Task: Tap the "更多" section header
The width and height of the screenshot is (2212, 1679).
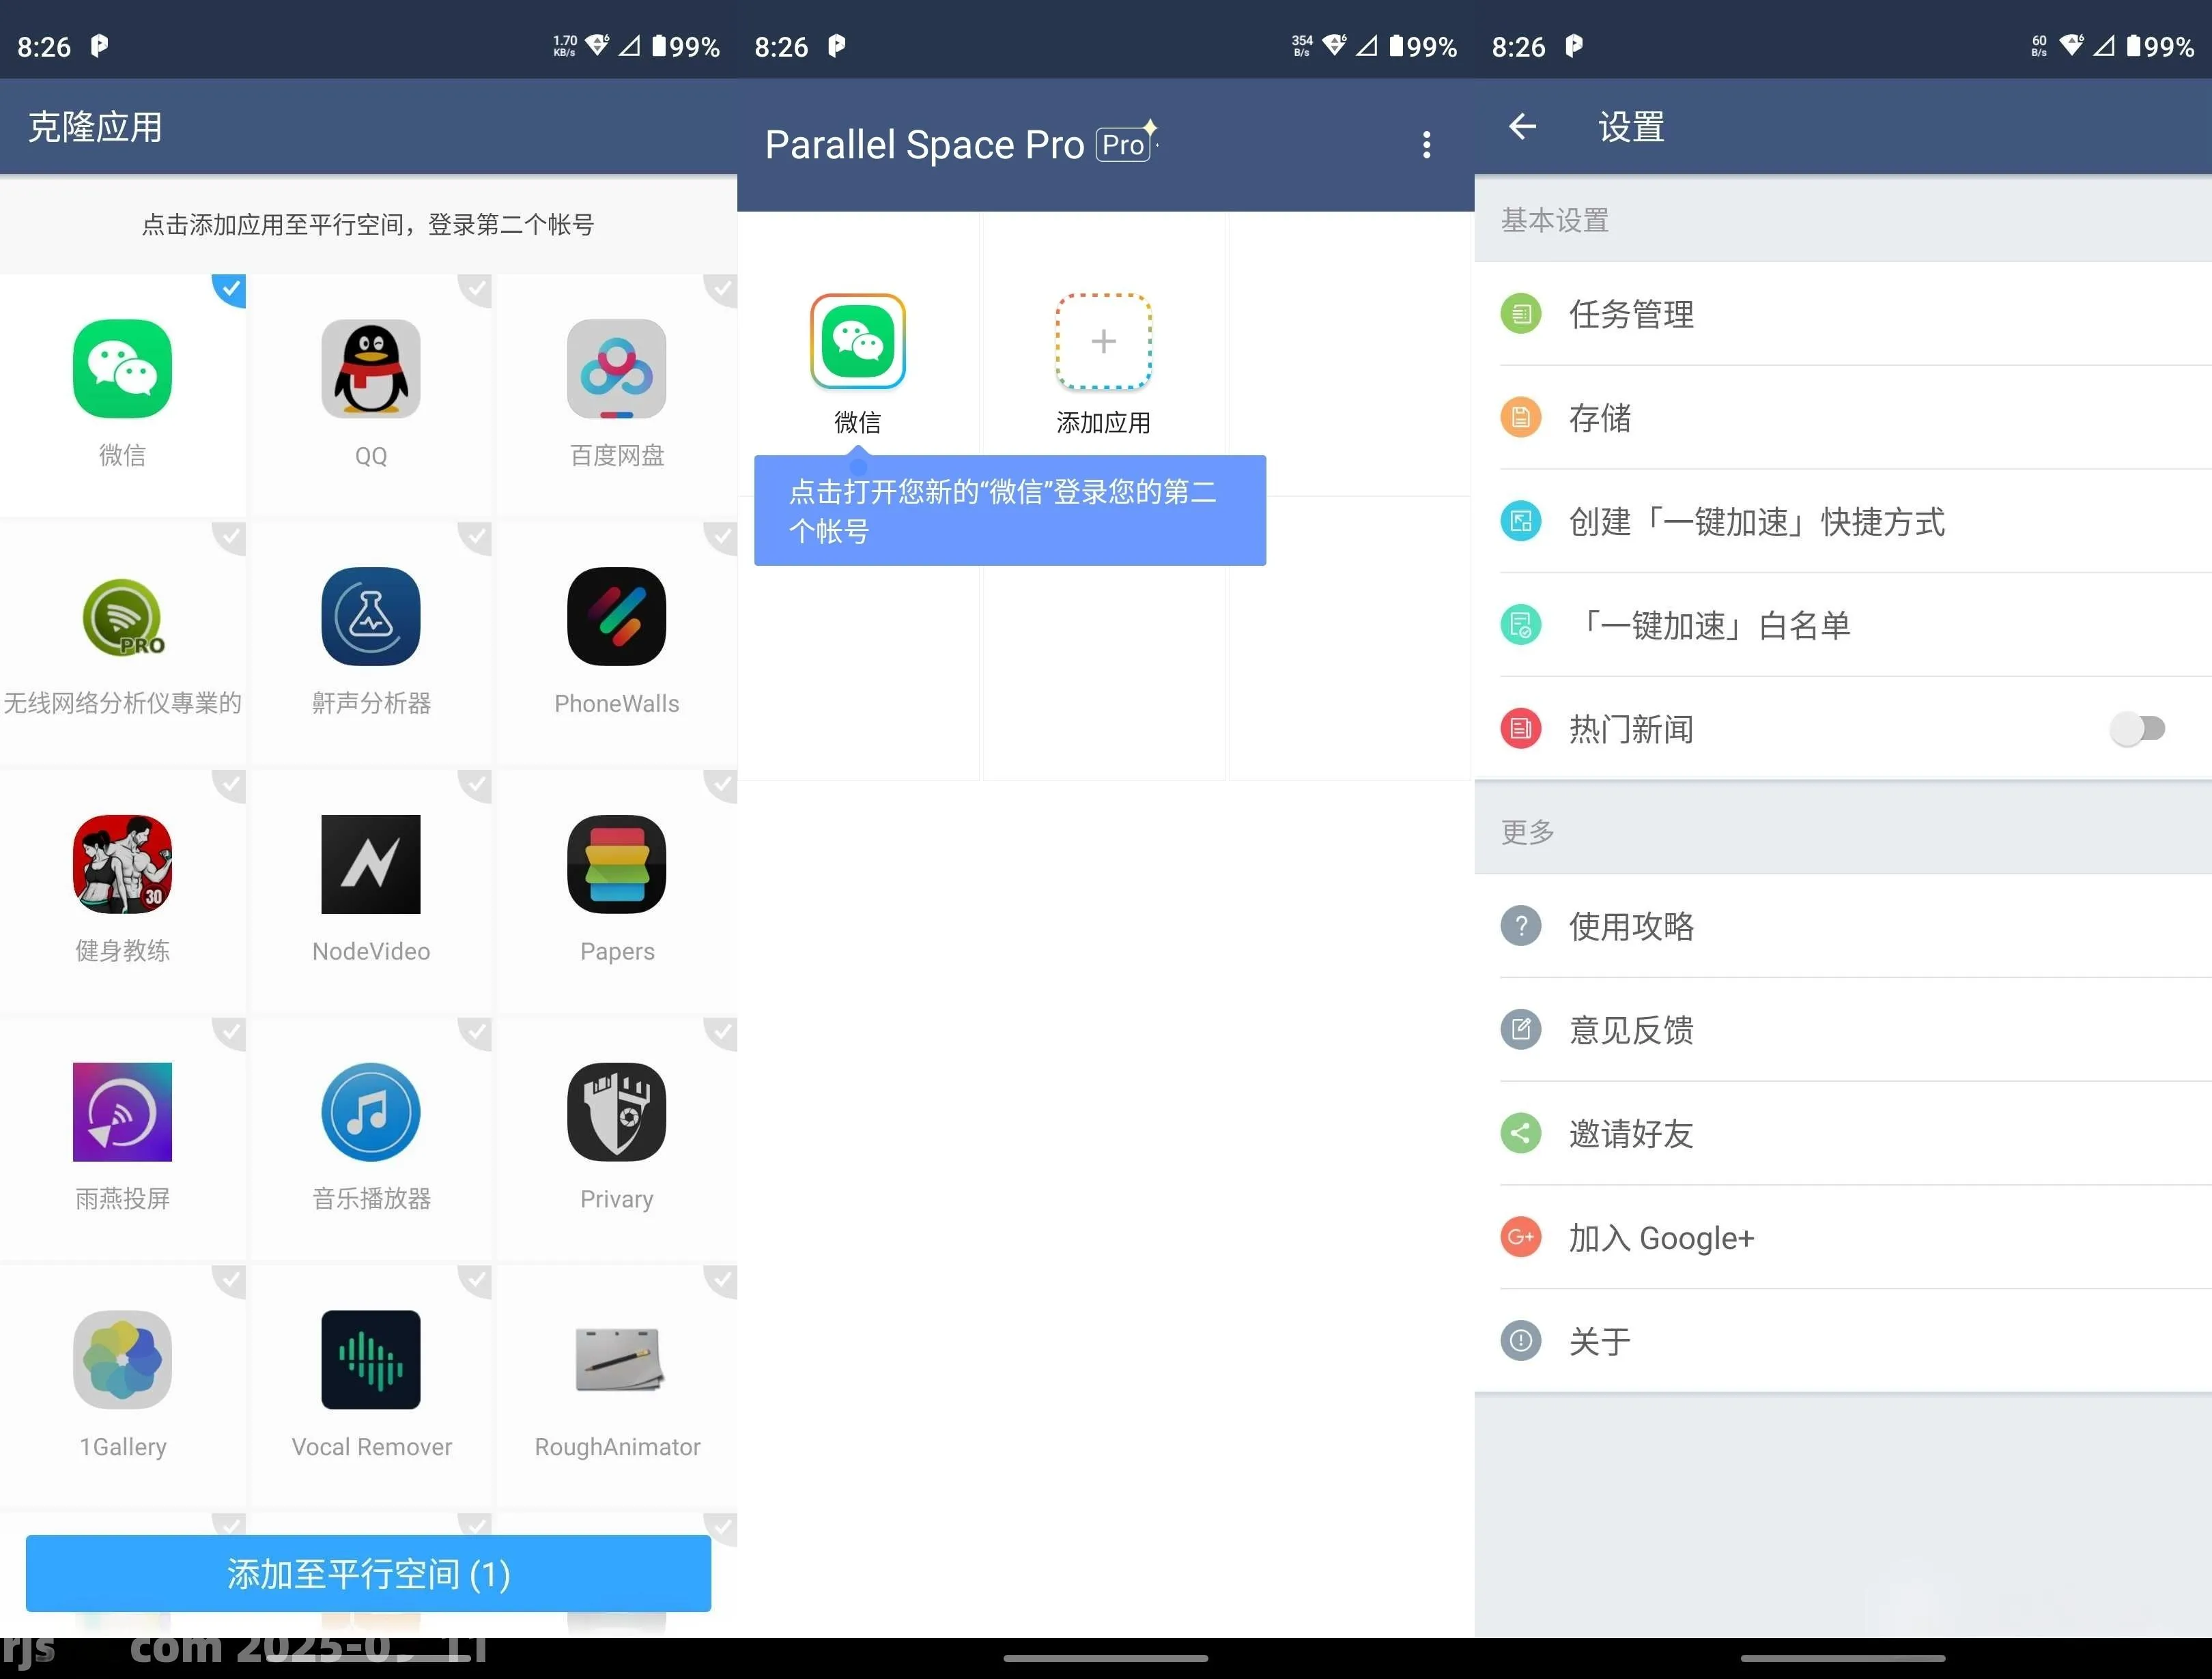Action: coord(1528,832)
